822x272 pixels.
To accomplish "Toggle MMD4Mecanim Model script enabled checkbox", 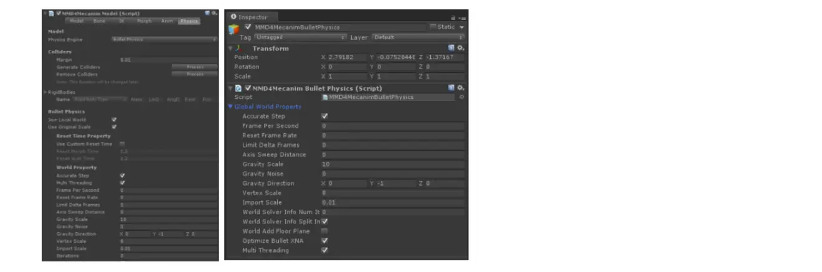I will (59, 13).
